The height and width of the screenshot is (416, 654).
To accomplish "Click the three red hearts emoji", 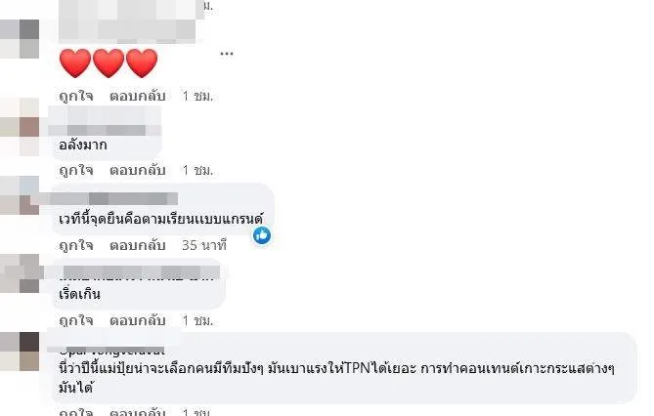I will 109,62.
